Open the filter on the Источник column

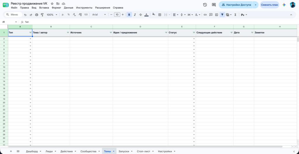(111, 33)
